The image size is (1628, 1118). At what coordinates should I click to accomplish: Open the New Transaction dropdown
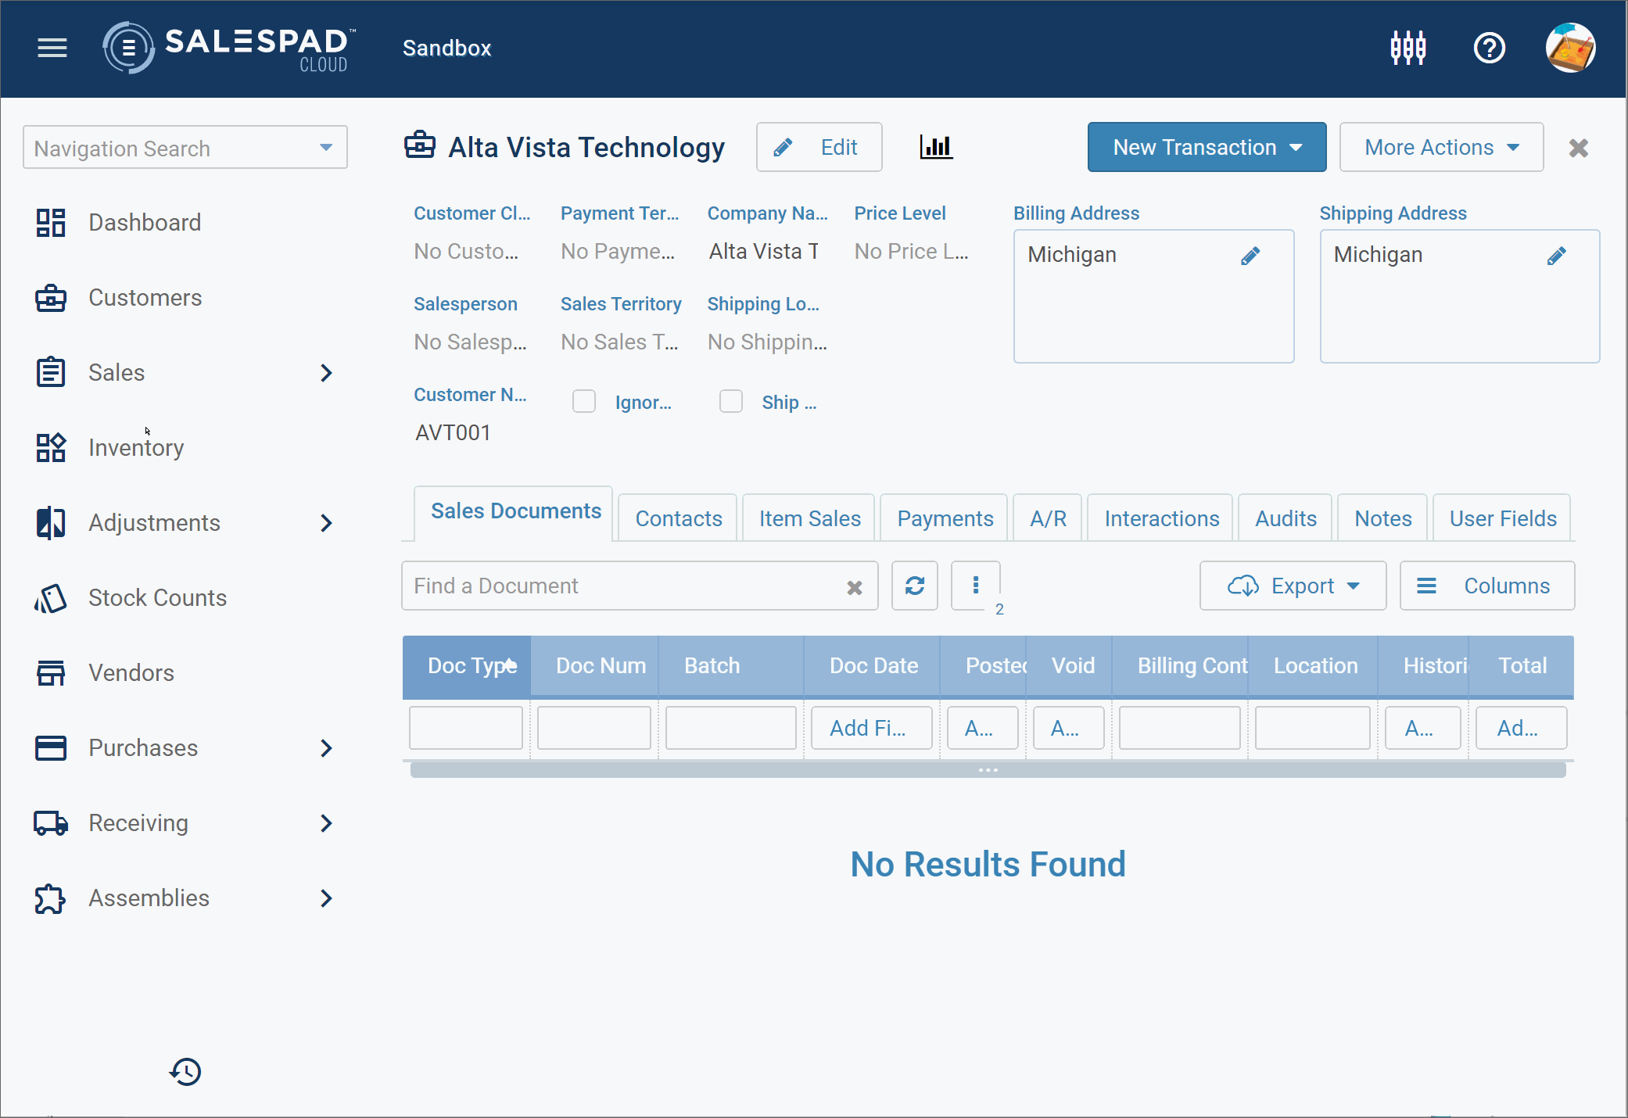(x=1207, y=147)
